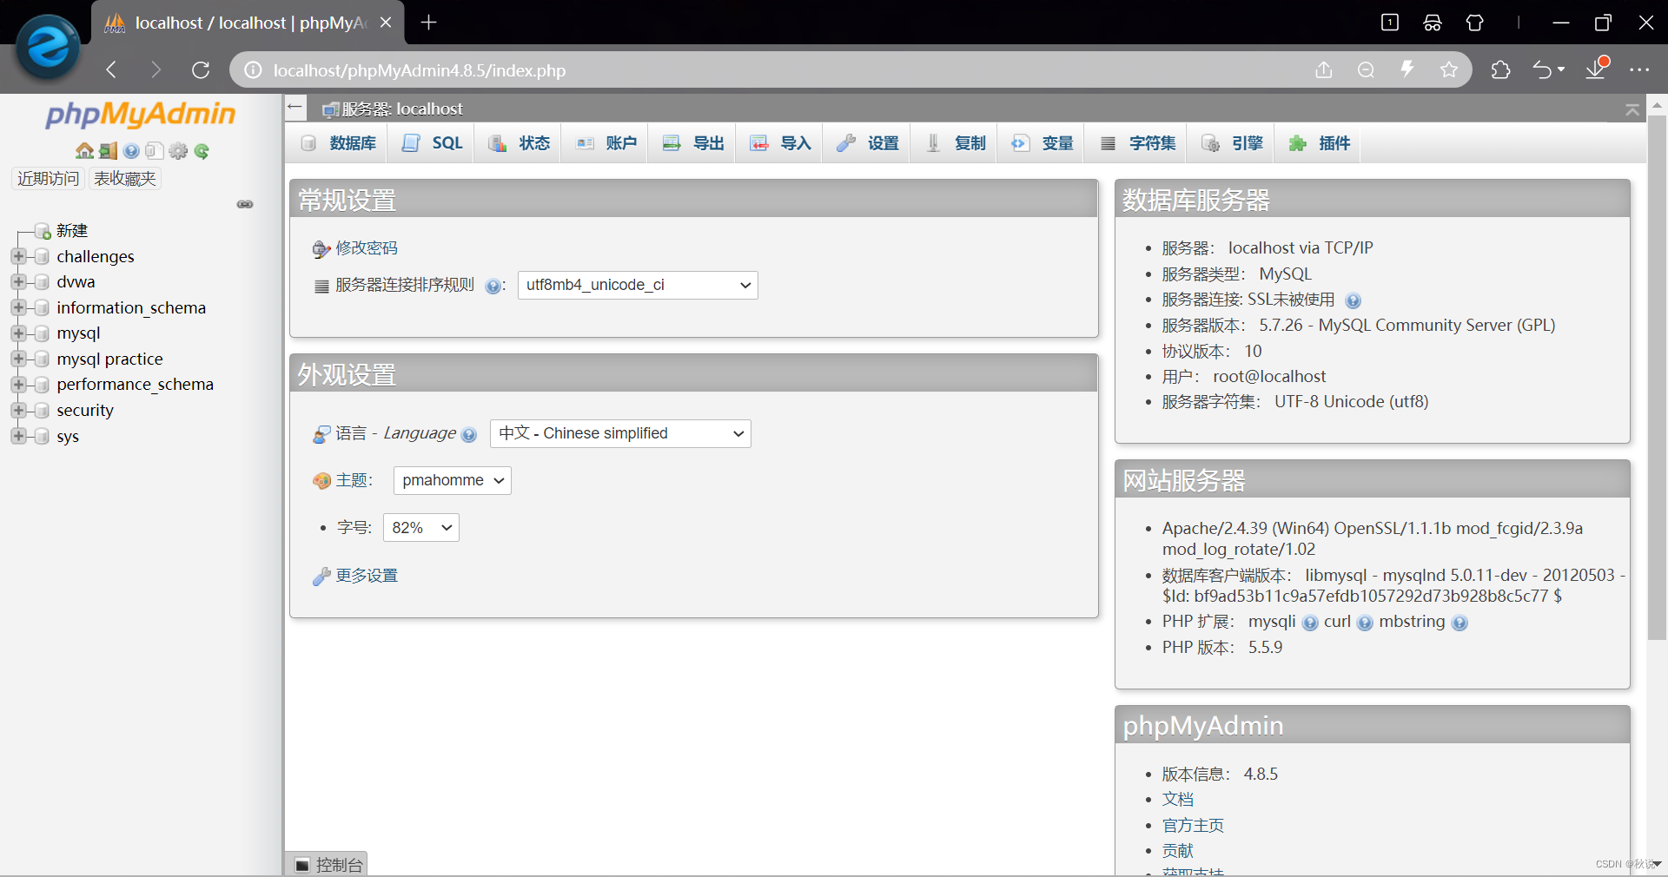Click the 近期访问 button
The width and height of the screenshot is (1668, 877).
48,178
